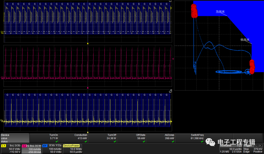The height and width of the screenshot is (154, 264).
Task: Open the Timebase descriptor box
Action: point(231,149)
